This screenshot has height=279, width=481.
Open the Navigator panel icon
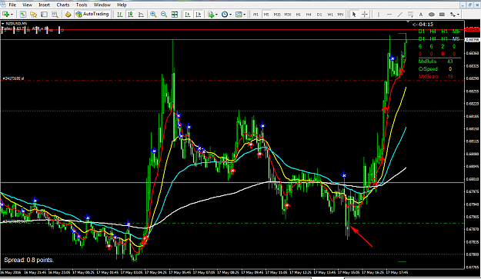click(x=33, y=15)
